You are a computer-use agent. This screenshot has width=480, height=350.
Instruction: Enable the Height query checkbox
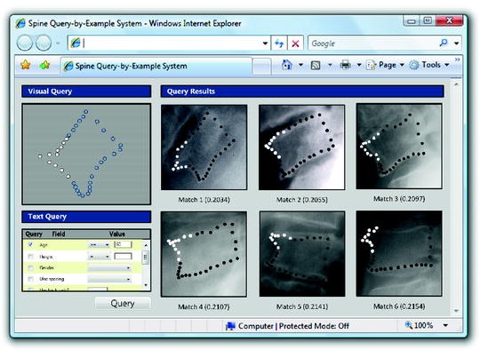pyautogui.click(x=30, y=257)
